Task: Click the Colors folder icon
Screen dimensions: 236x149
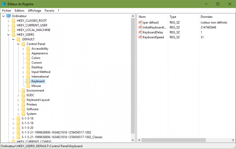Action: point(28,58)
